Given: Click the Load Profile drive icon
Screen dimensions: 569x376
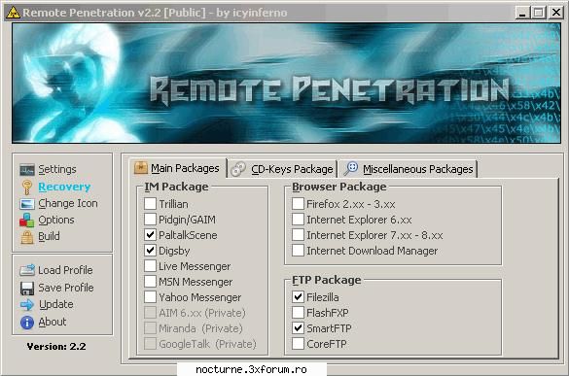Looking at the screenshot, I should point(27,270).
